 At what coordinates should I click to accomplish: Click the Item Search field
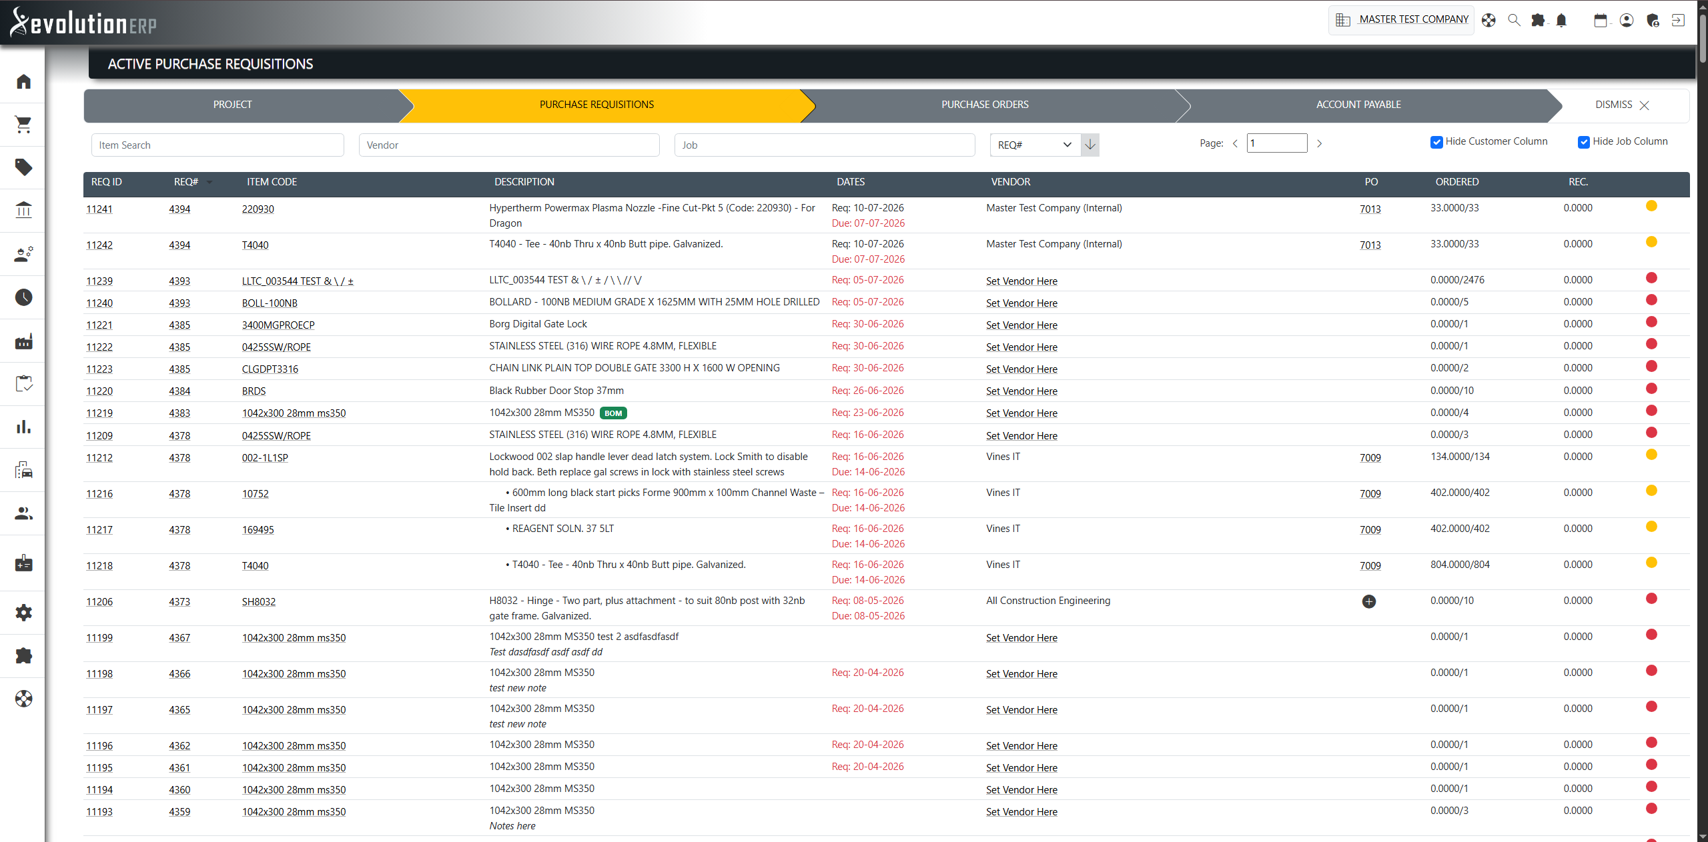tap(218, 145)
